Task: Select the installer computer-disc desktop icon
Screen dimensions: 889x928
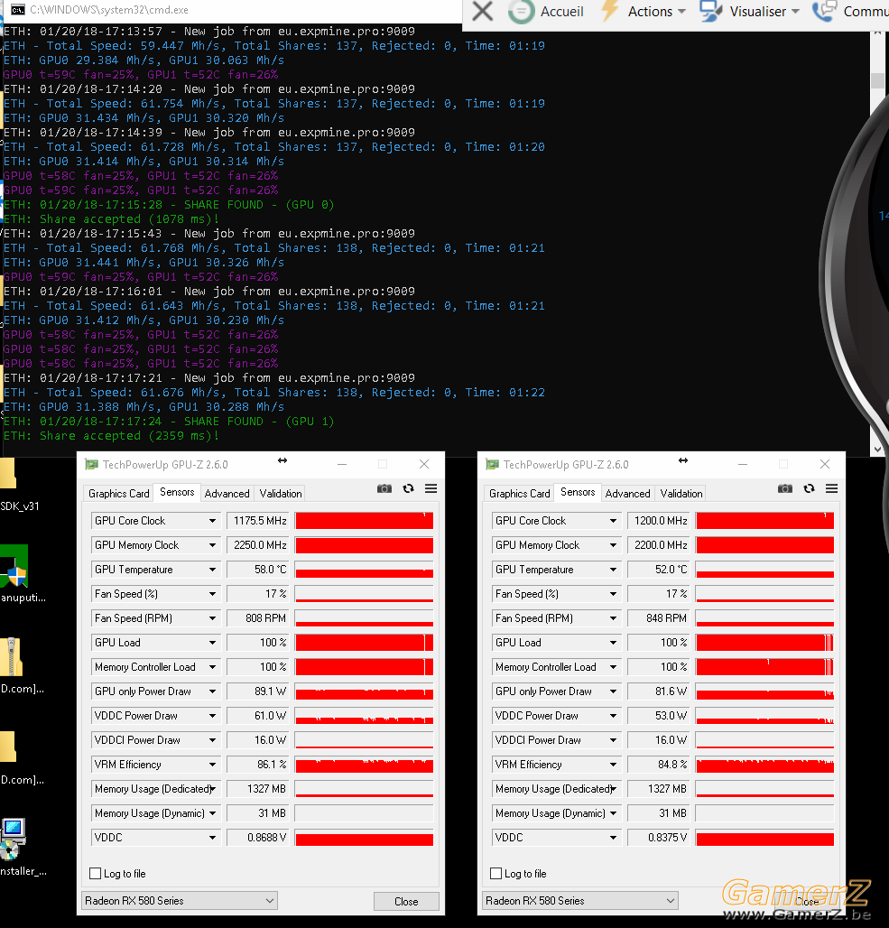Action: click(x=13, y=839)
